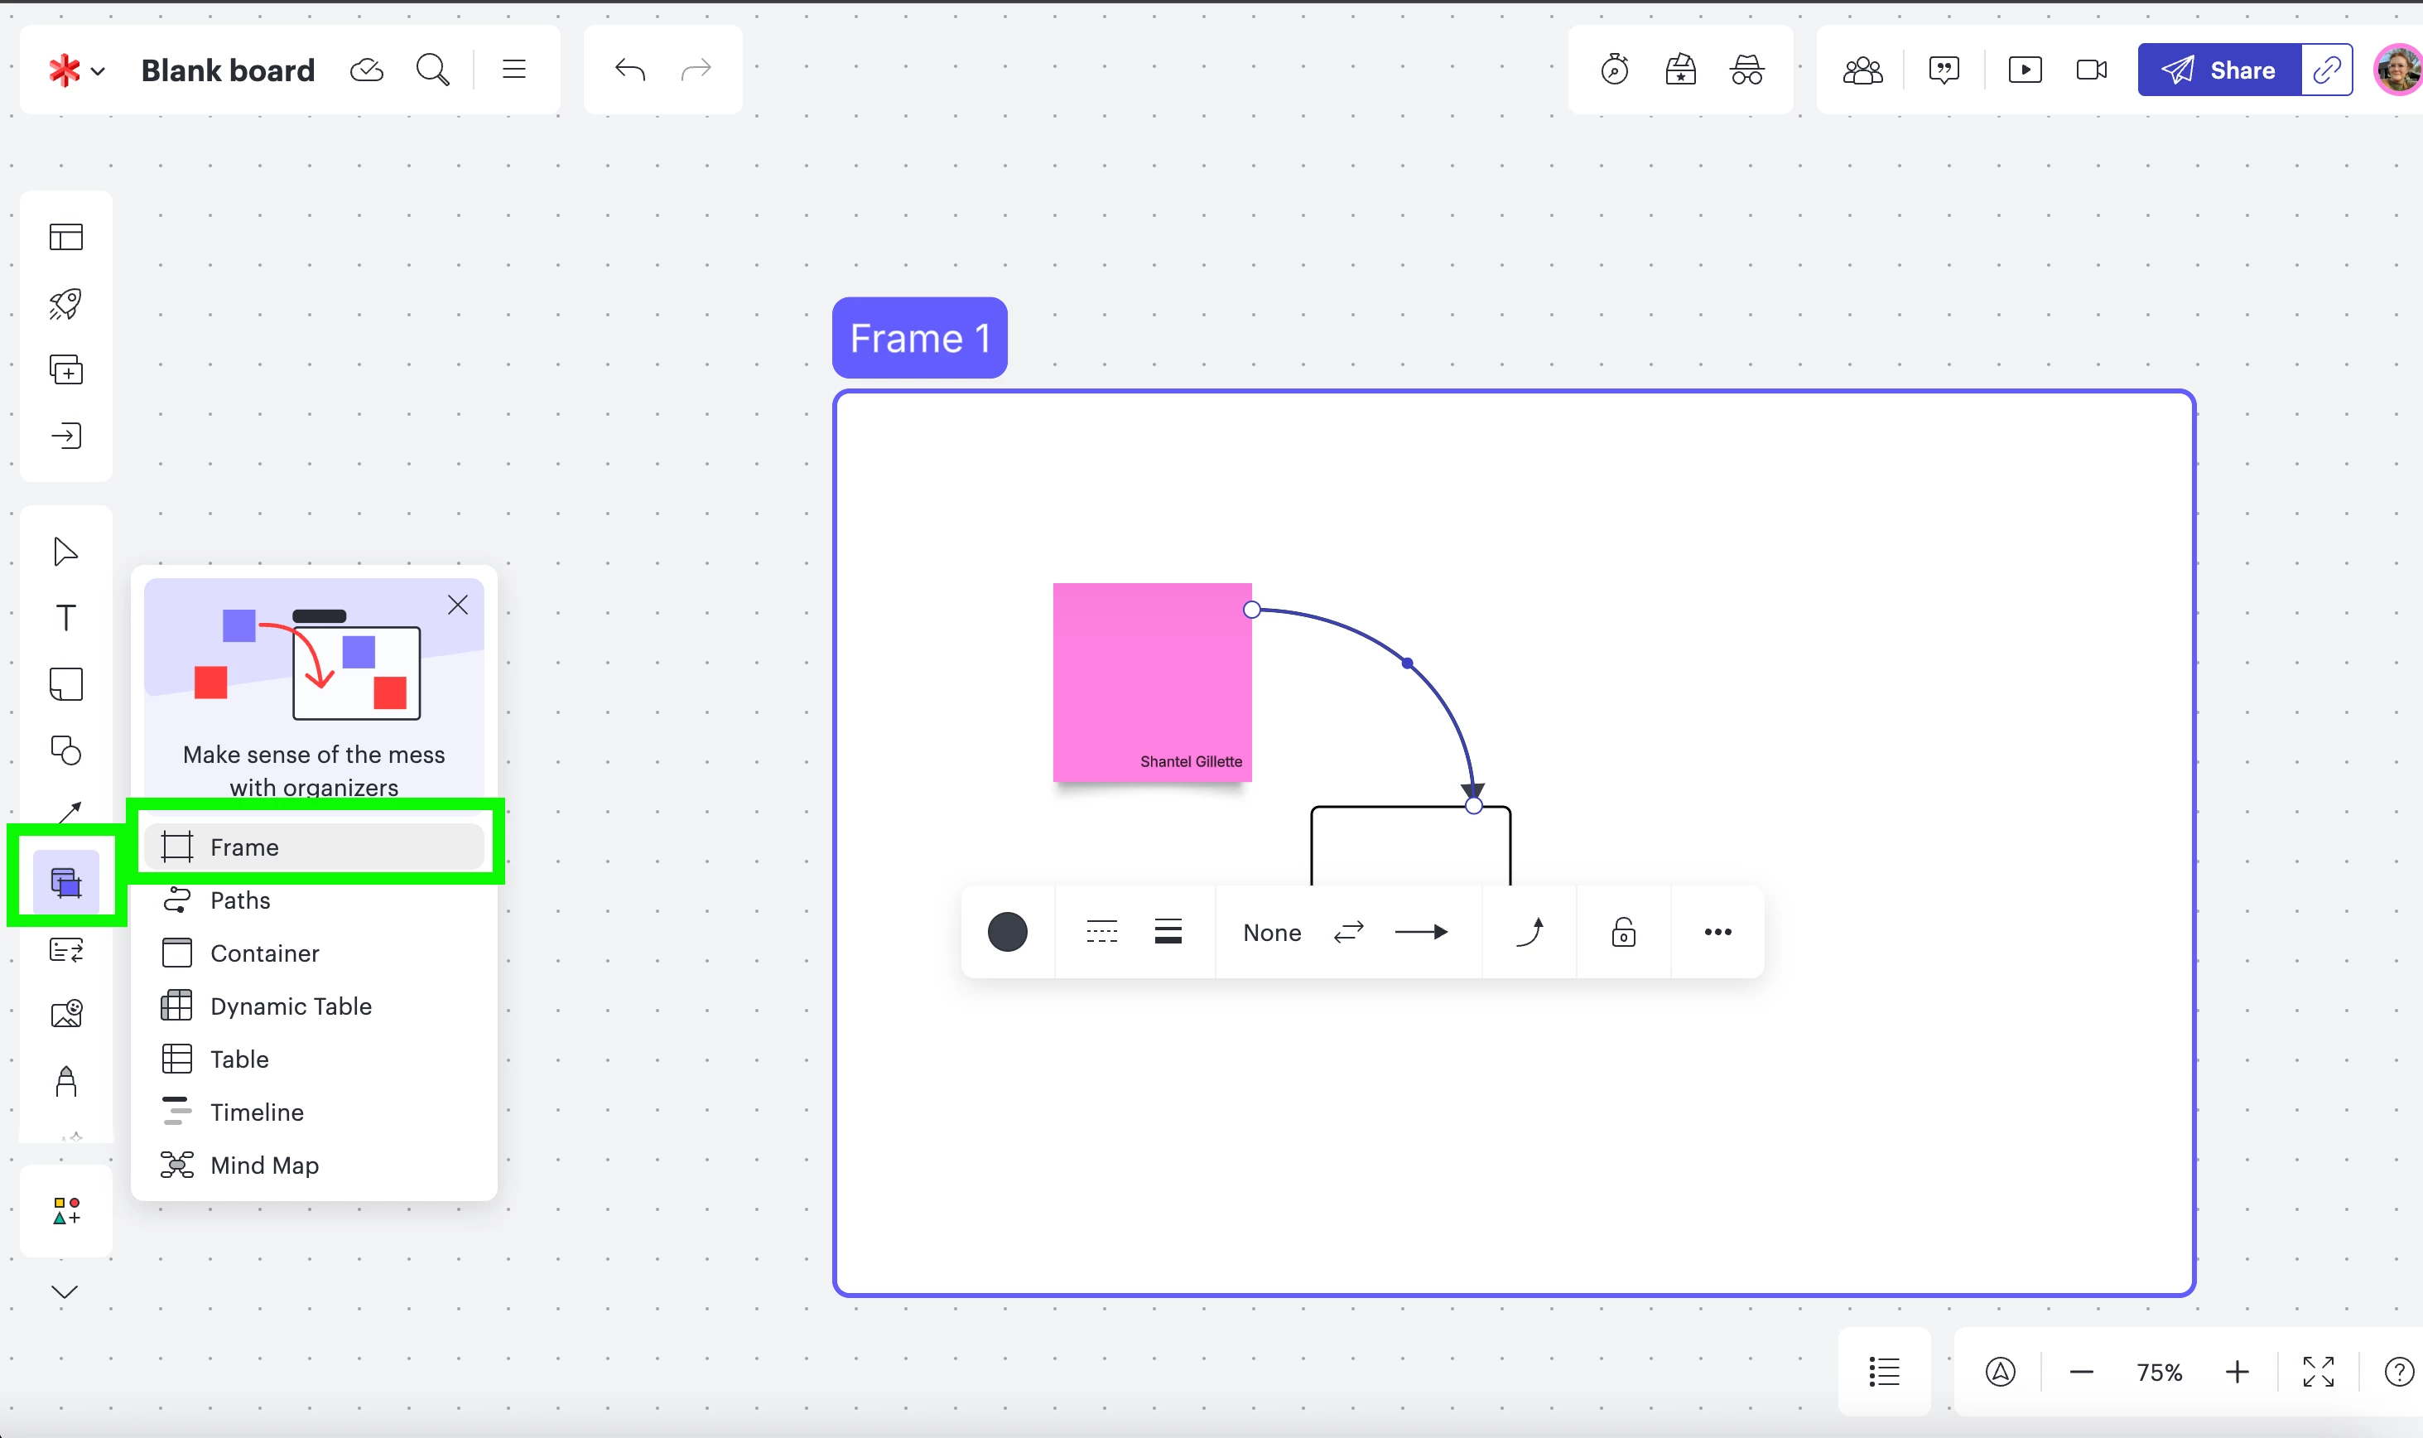Enable private mode (incognito icon)
Image resolution: width=2423 pixels, height=1438 pixels.
pyautogui.click(x=1746, y=70)
